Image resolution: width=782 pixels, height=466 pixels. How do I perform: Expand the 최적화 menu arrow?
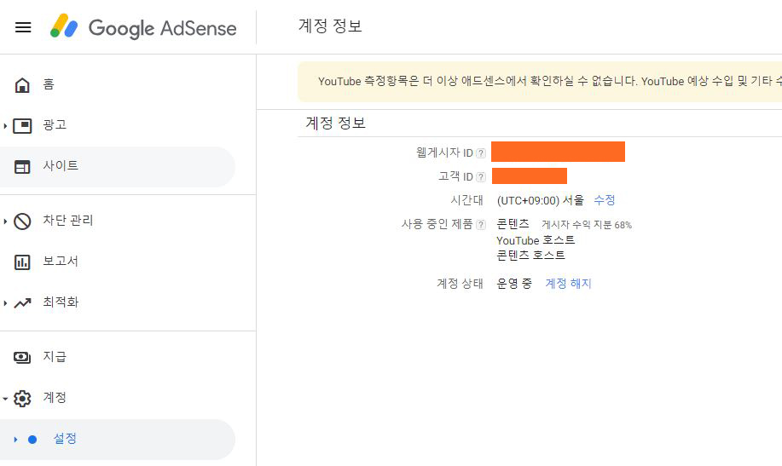pyautogui.click(x=5, y=303)
